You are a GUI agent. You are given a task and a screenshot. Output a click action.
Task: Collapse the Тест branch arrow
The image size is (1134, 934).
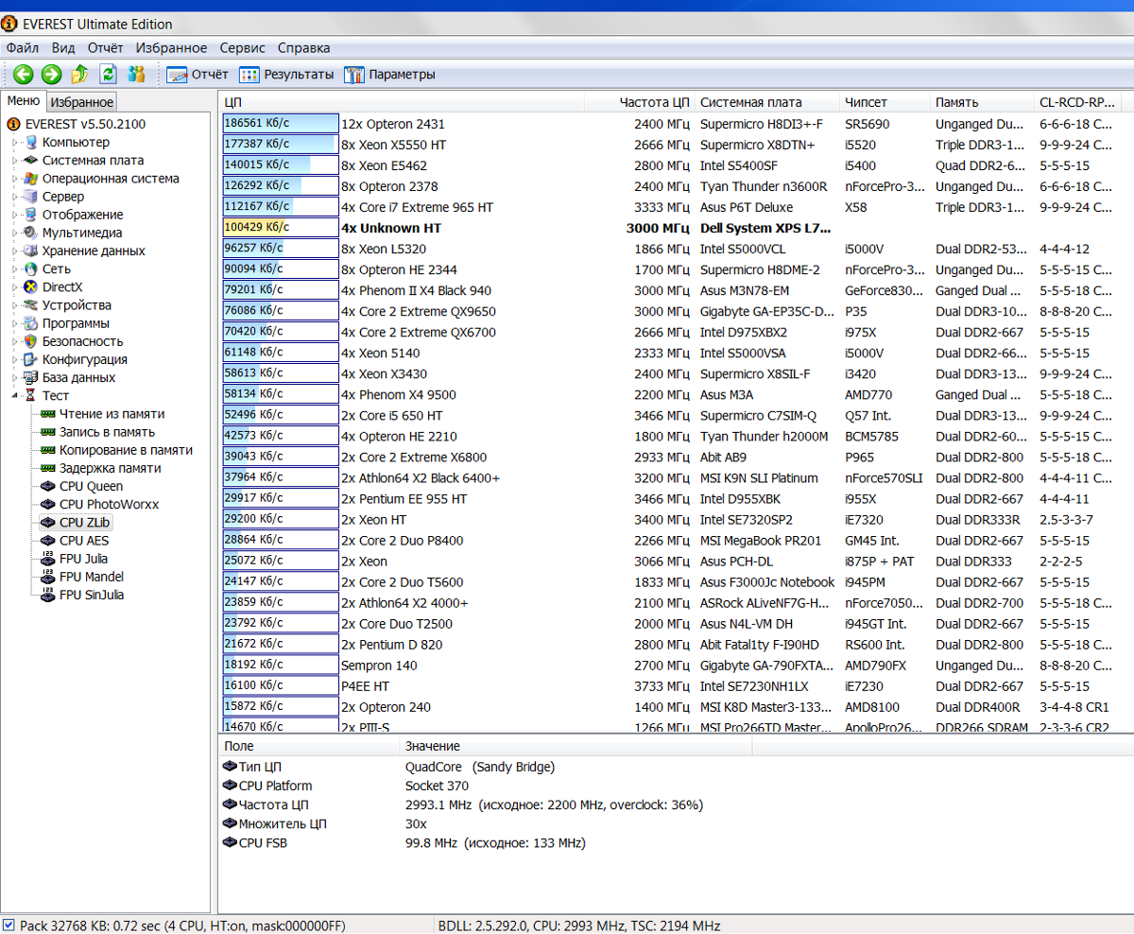coord(14,395)
